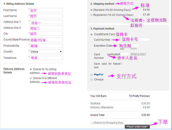
Task: Click the Delivery (Standard) label
Action: [102, 107]
